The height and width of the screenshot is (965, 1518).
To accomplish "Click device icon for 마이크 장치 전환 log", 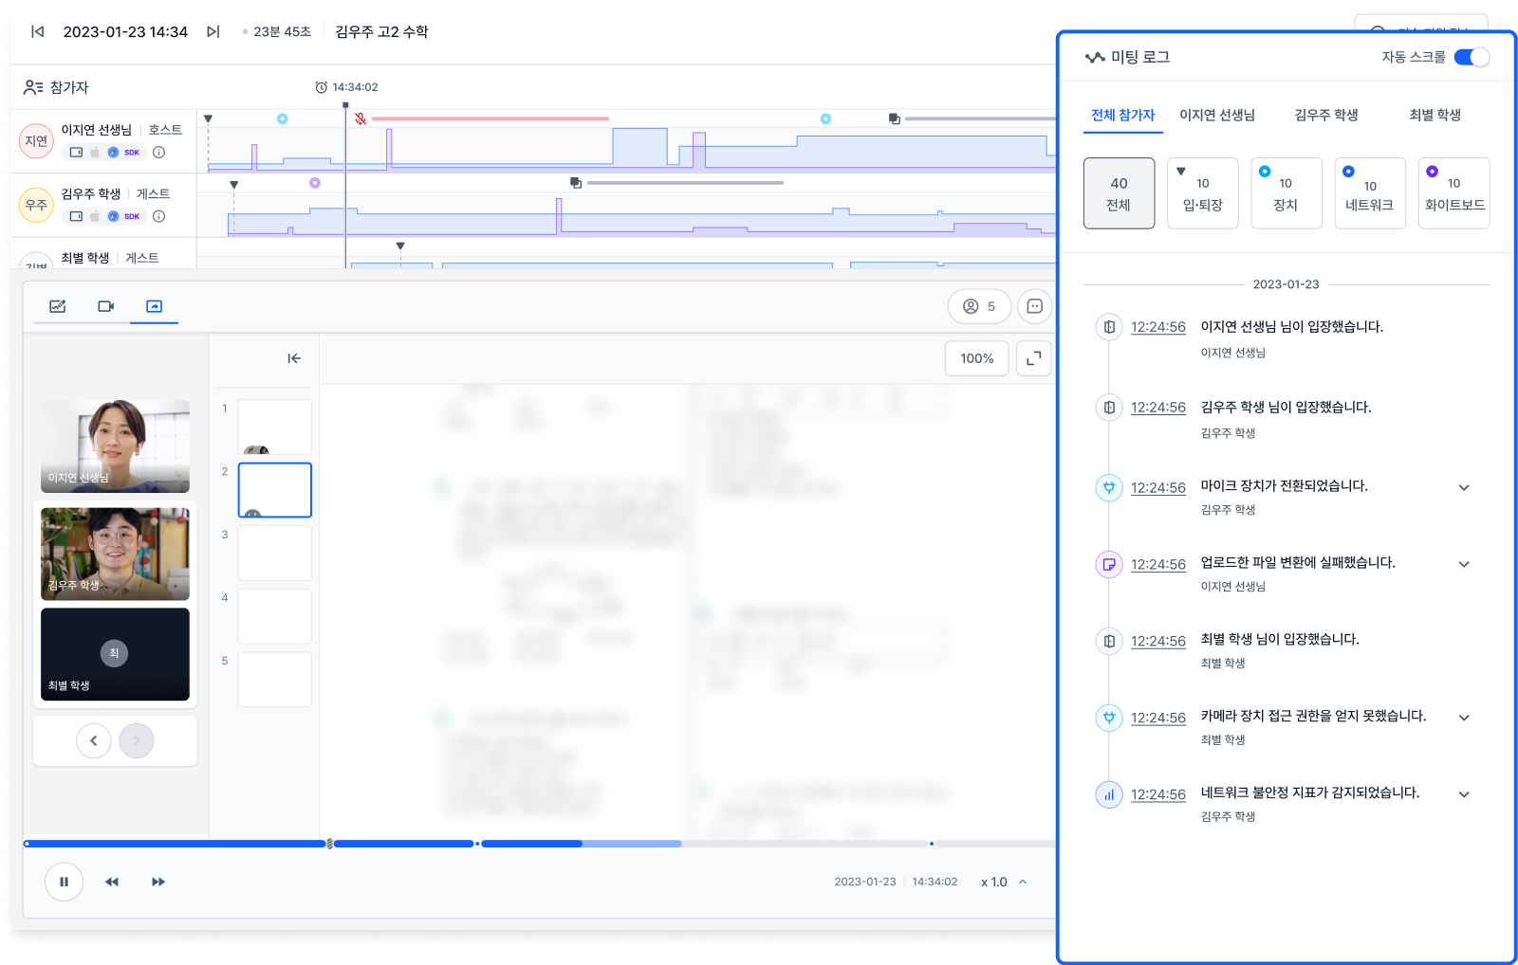I will [x=1108, y=487].
